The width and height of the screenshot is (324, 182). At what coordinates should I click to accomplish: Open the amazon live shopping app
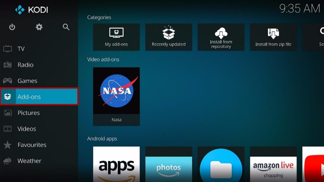pyautogui.click(x=273, y=164)
